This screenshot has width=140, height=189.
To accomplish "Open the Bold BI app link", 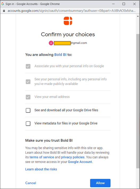I will 60,55.
